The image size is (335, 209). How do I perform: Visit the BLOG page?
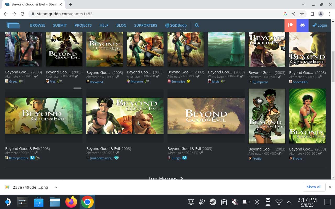(121, 25)
